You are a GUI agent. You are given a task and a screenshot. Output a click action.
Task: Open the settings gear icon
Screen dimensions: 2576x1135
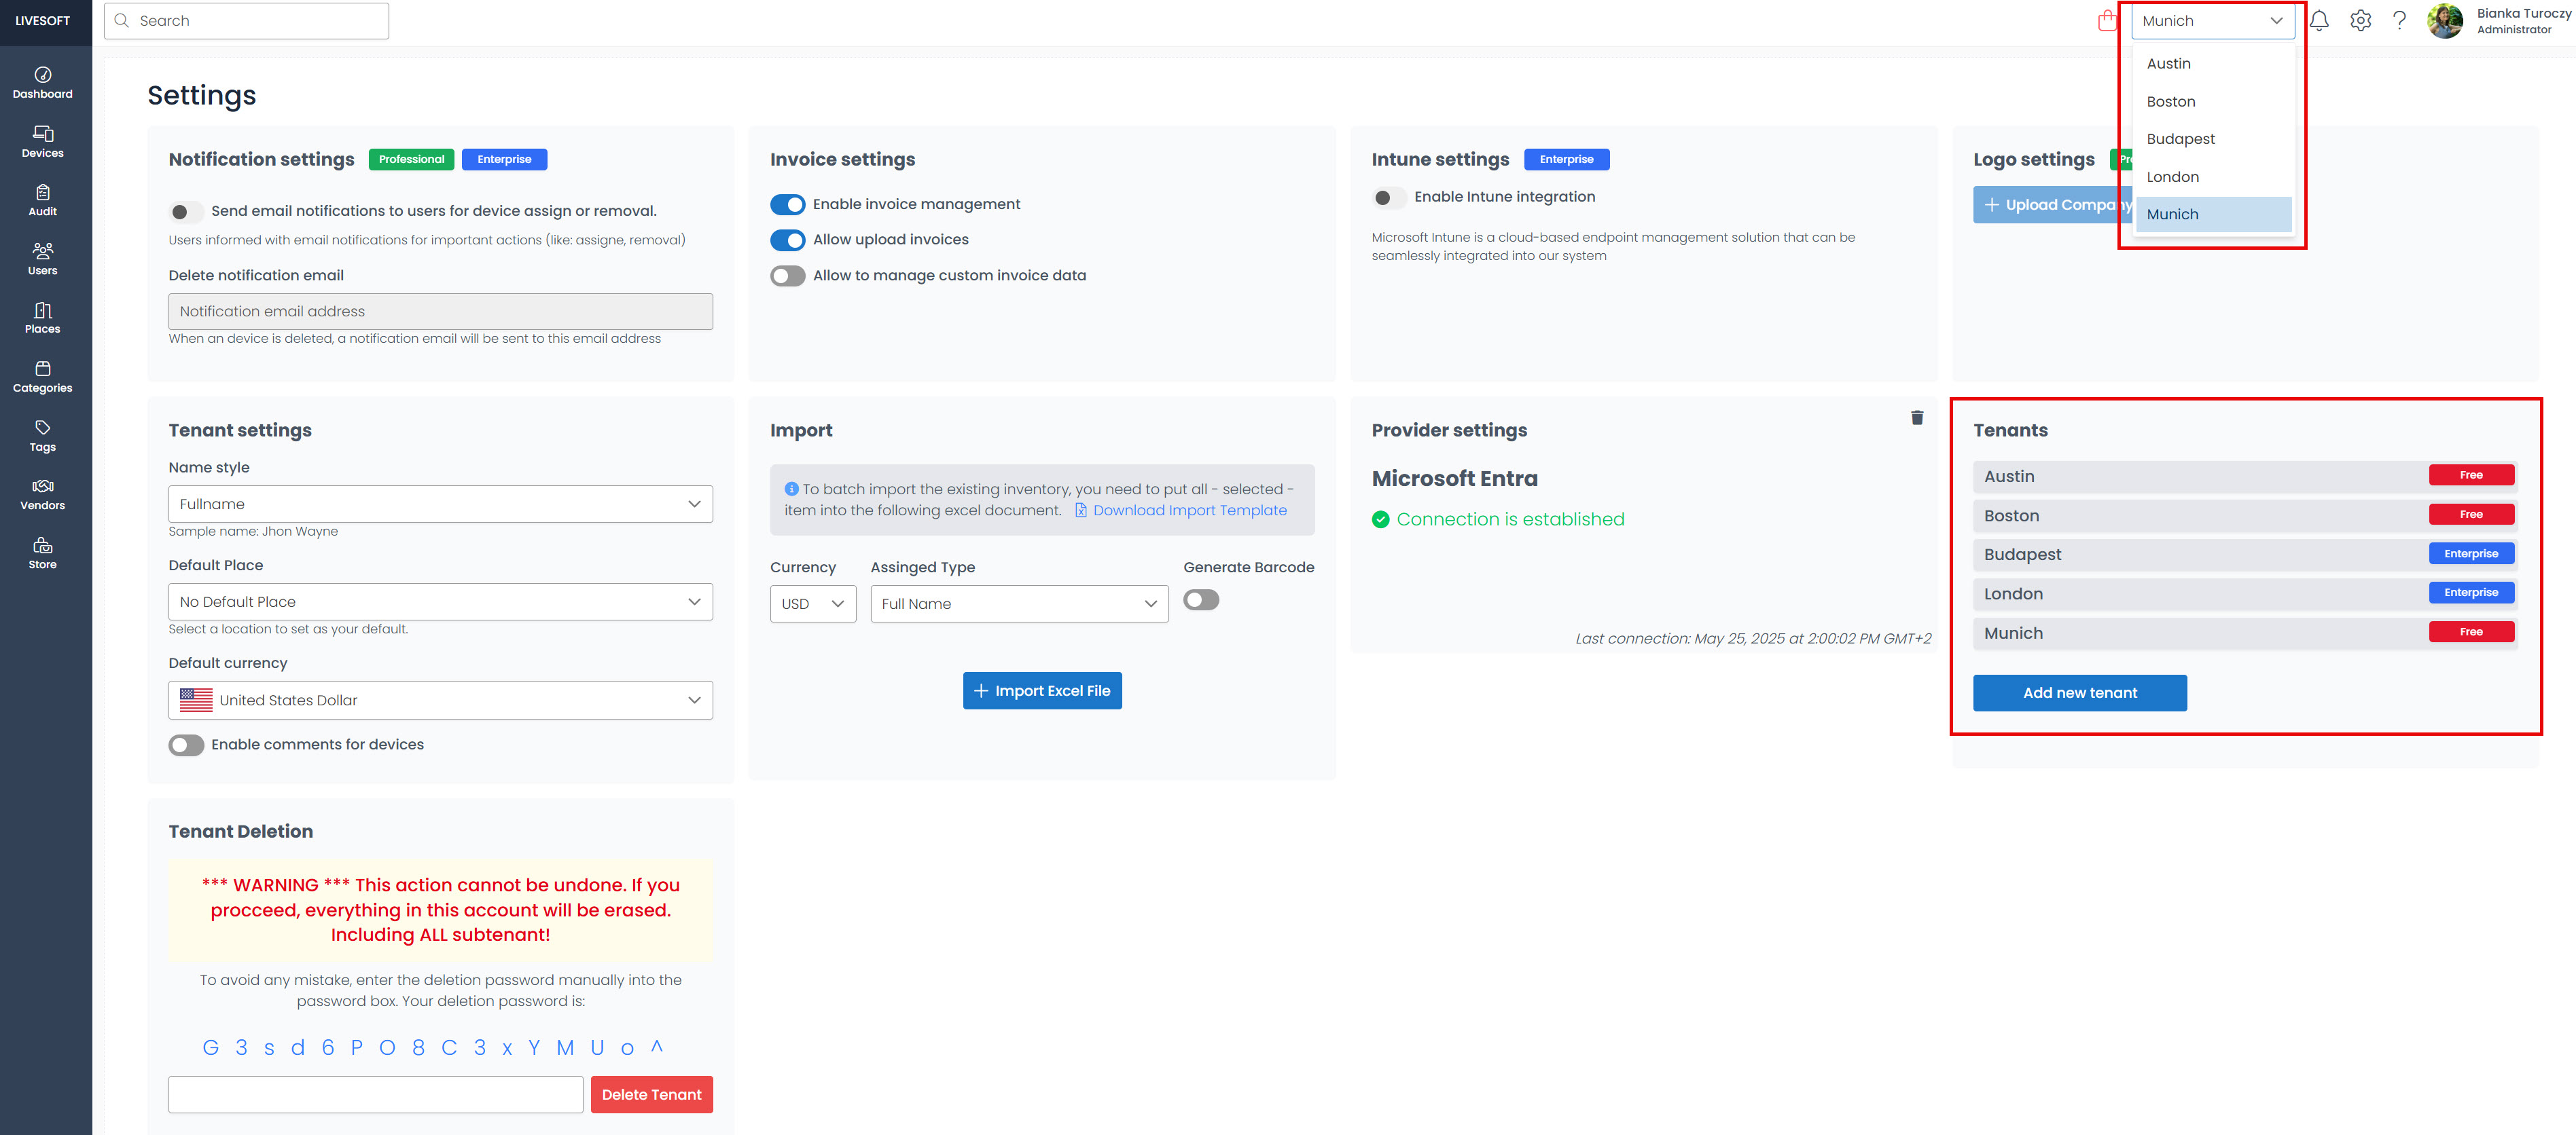pos(2360,21)
